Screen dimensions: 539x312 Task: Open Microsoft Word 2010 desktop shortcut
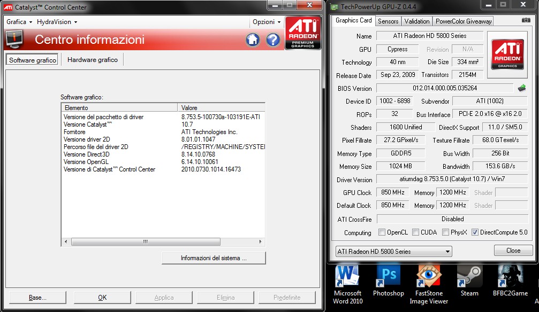347,285
